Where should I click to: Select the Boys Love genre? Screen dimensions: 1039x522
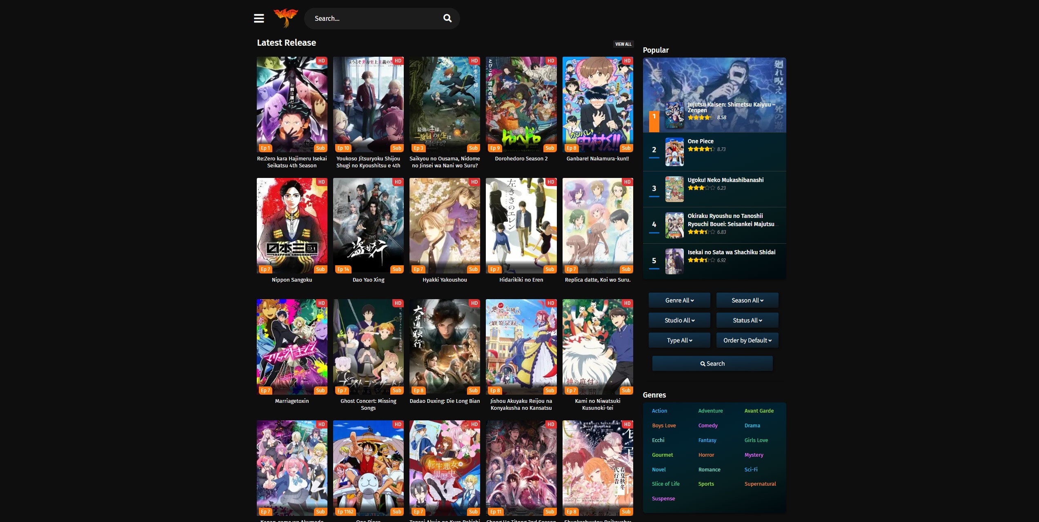664,426
